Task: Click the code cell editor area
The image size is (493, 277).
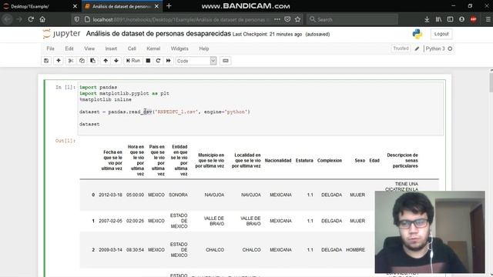Action: (260, 108)
